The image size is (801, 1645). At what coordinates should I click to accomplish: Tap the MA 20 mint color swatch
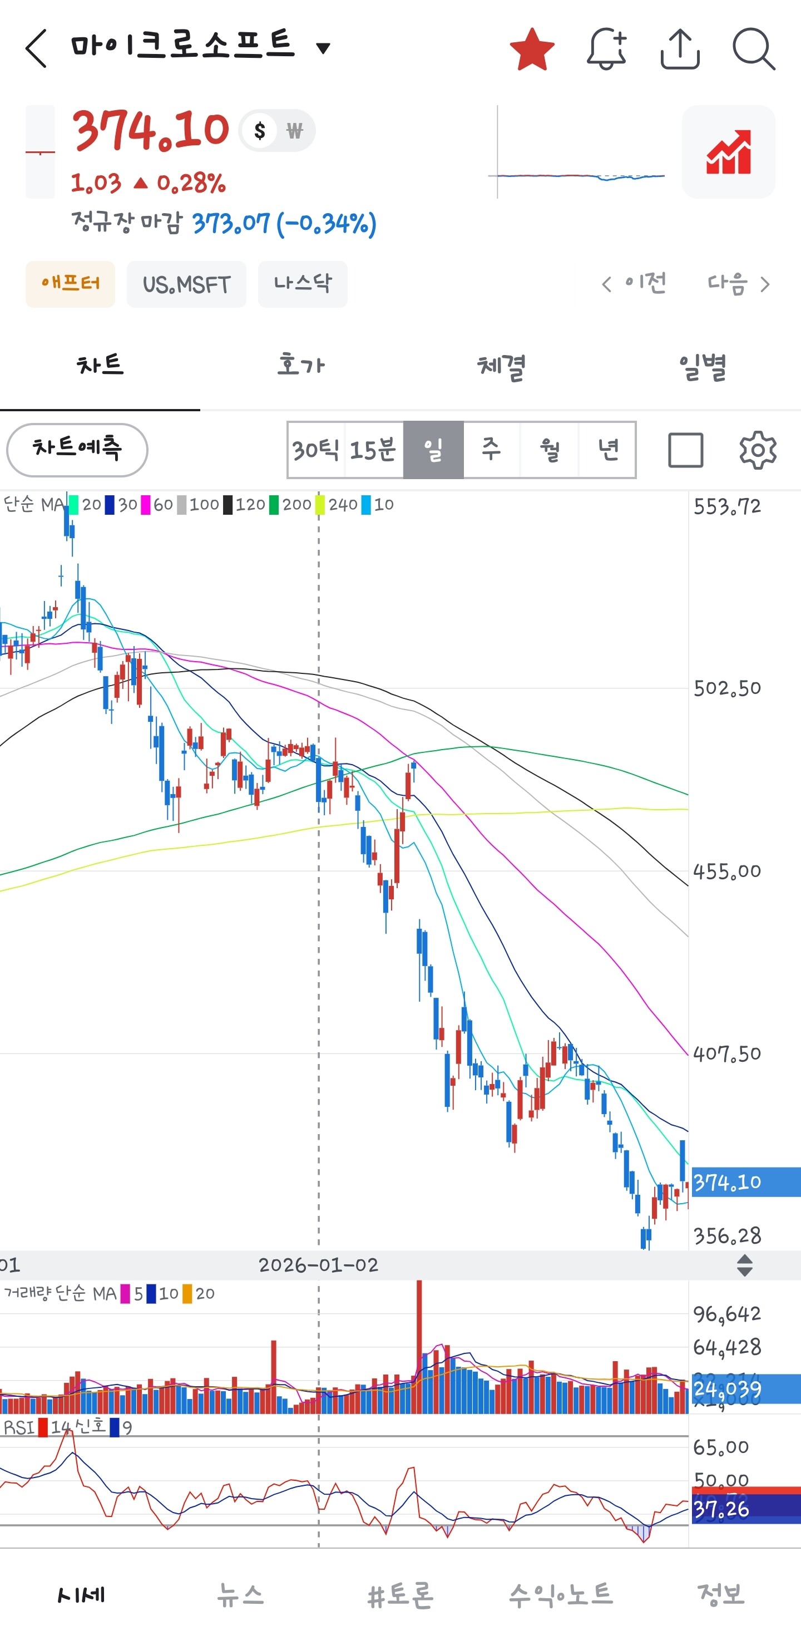[74, 505]
